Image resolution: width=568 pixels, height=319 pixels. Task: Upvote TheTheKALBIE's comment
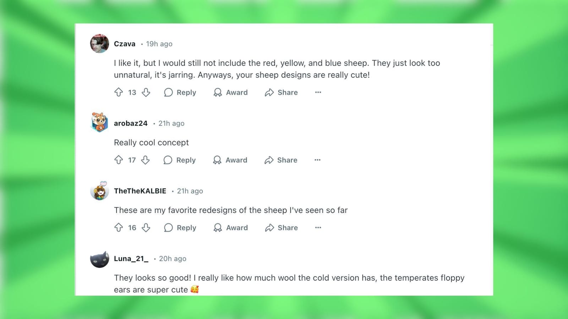pyautogui.click(x=119, y=228)
